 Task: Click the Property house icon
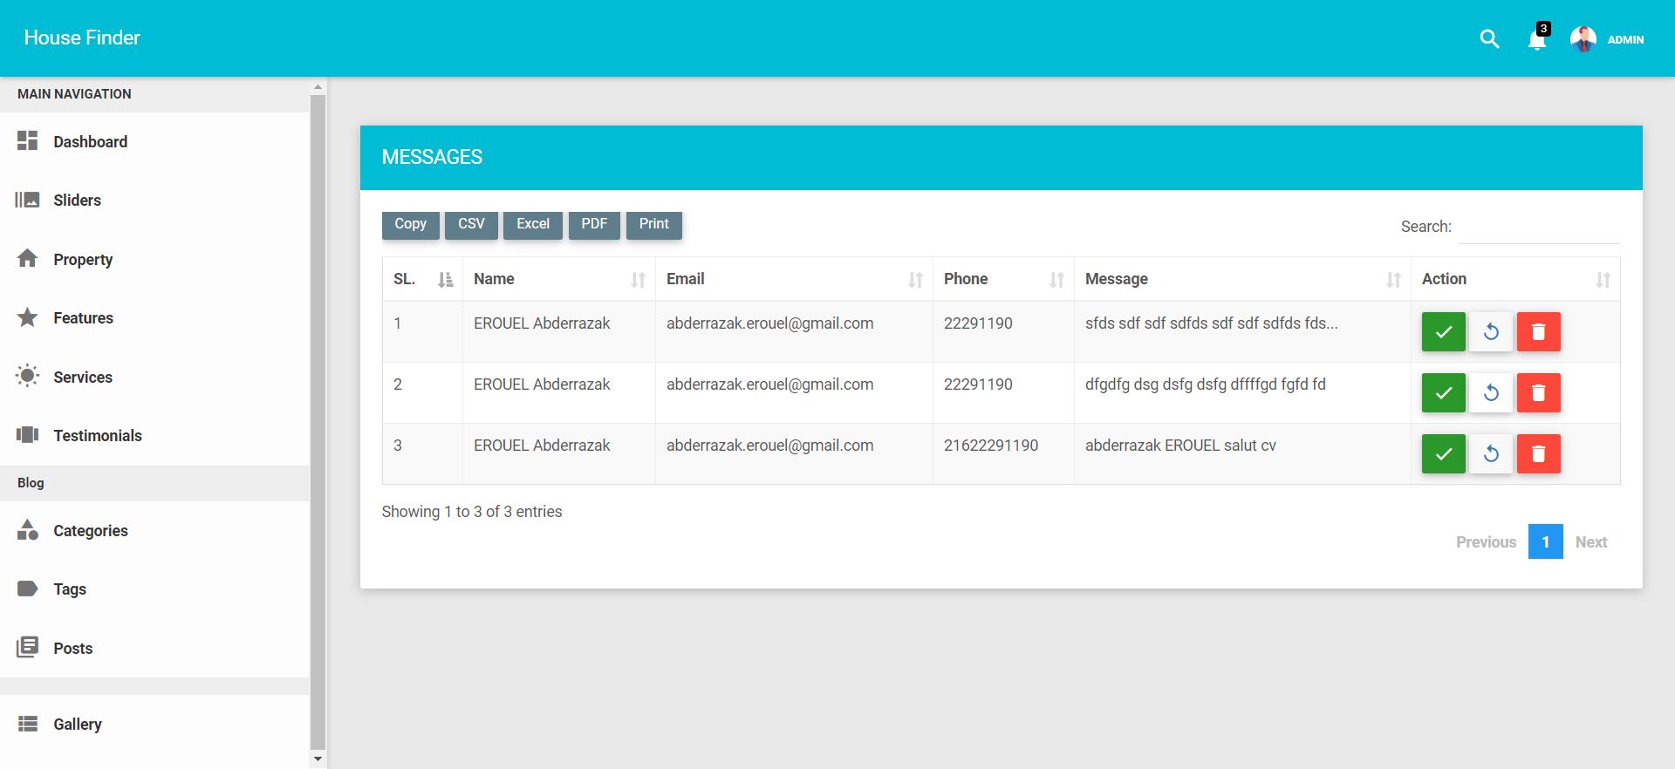tap(28, 259)
